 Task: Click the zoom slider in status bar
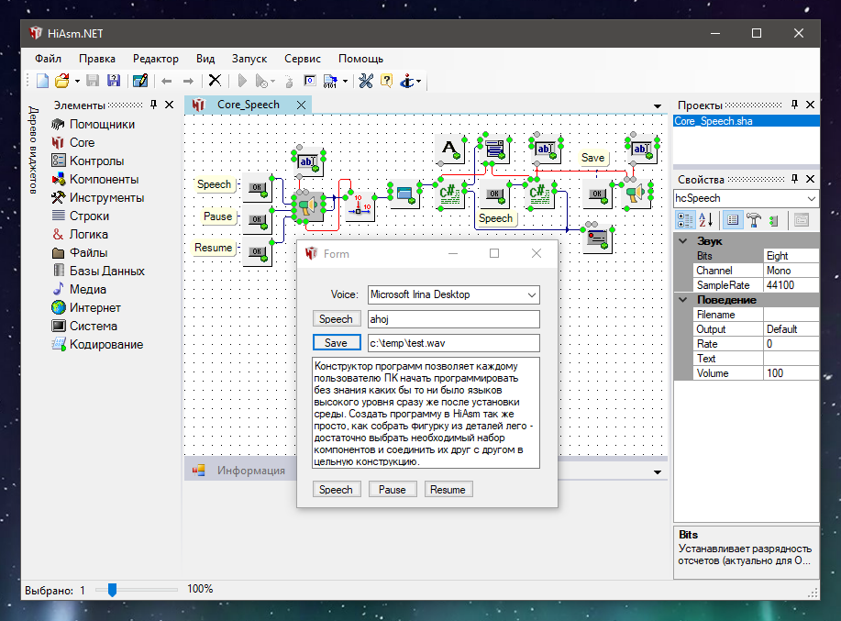click(x=113, y=590)
